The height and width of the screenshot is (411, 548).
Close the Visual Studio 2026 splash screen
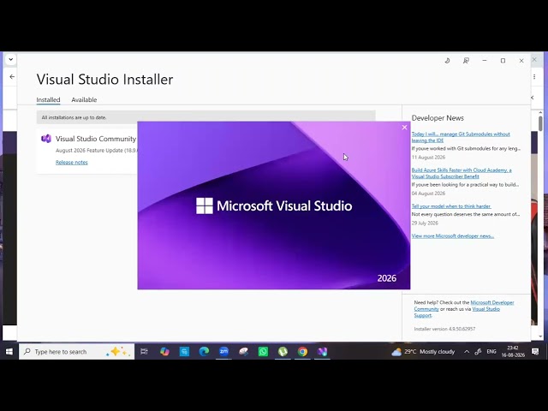click(x=404, y=128)
